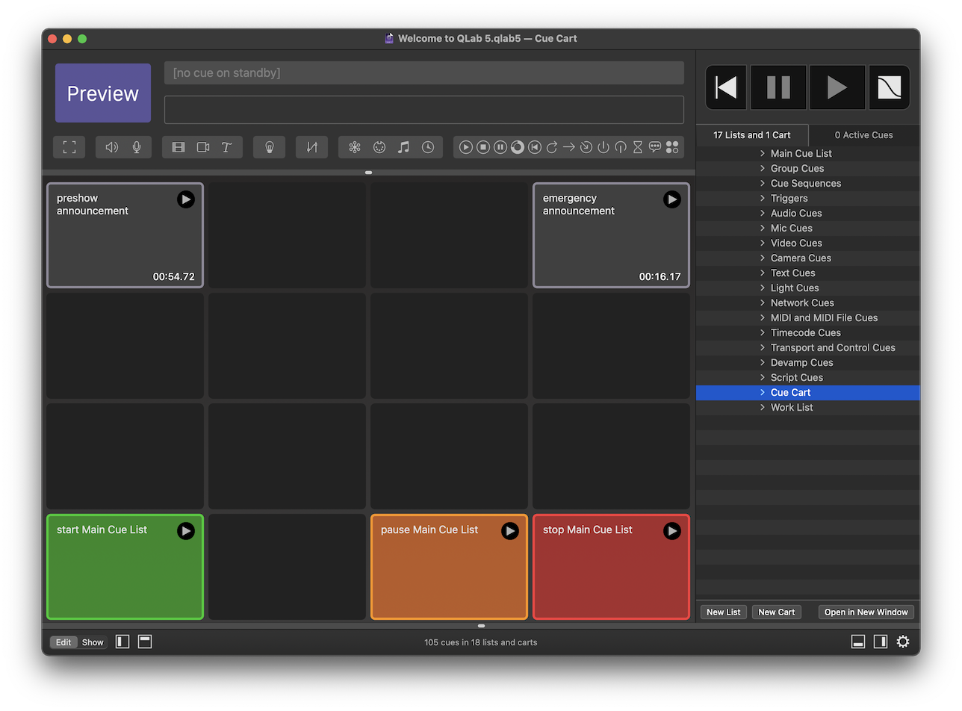The width and height of the screenshot is (962, 711).
Task: Toggle the right sidebar visibility icon
Action: point(881,642)
